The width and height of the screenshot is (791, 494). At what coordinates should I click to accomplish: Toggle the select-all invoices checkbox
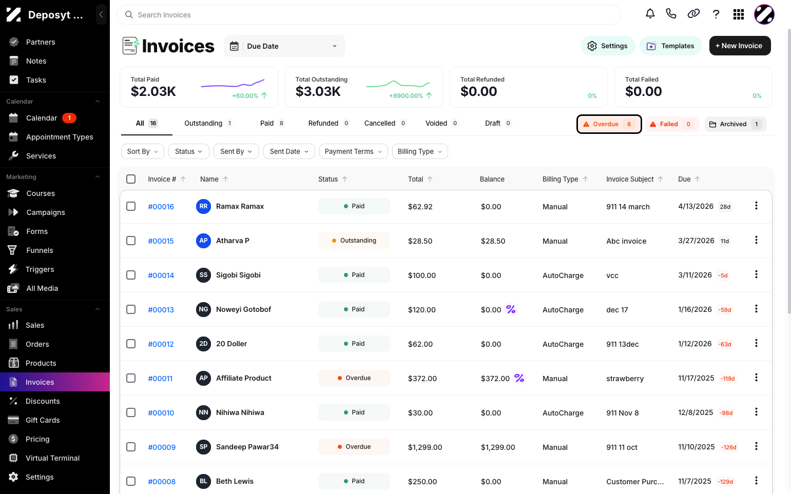(131, 179)
